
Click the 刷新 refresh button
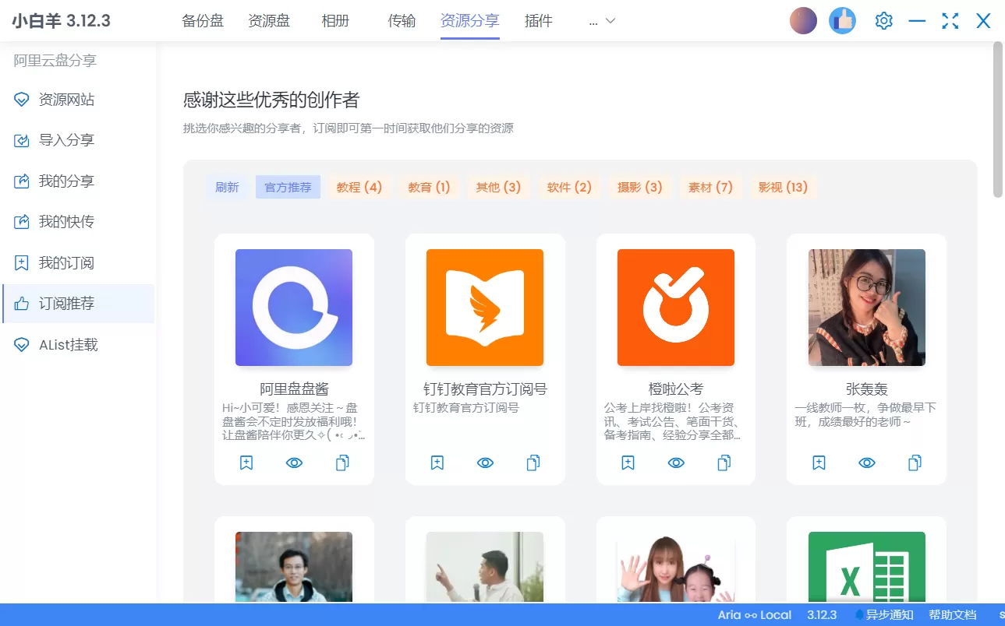(x=227, y=187)
